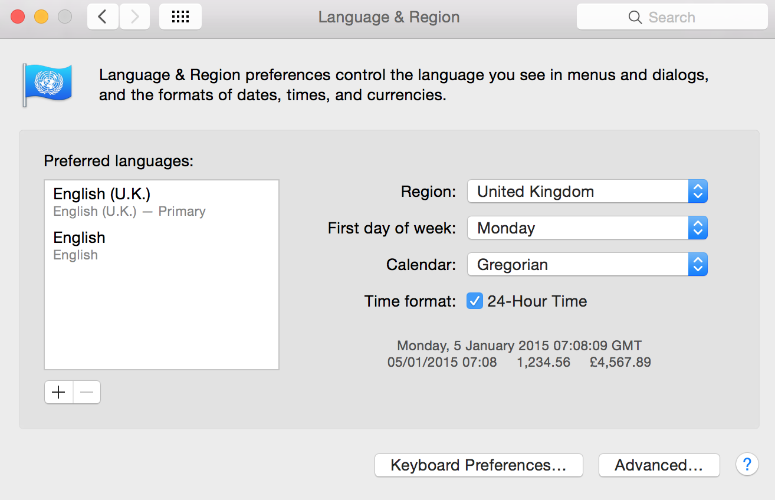This screenshot has height=500, width=775.
Task: Click the Advanced button
Action: (x=659, y=465)
